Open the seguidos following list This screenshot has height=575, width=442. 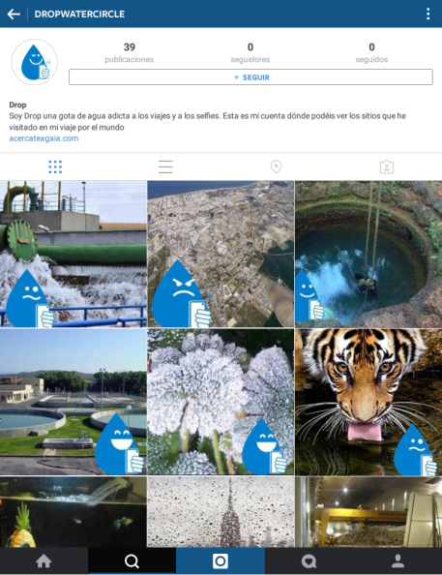371,53
